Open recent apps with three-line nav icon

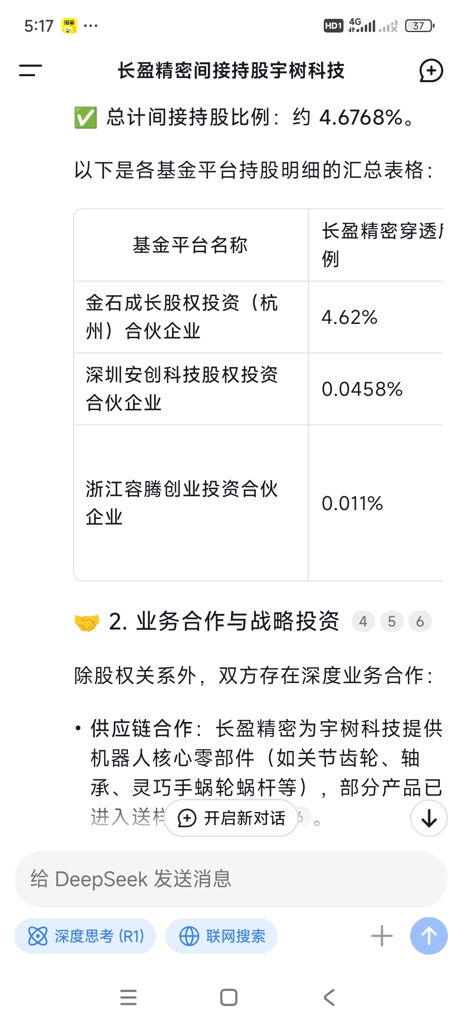(128, 997)
